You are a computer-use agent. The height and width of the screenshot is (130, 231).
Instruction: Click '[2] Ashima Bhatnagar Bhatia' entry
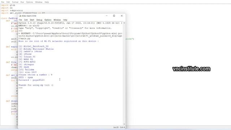click(36, 49)
